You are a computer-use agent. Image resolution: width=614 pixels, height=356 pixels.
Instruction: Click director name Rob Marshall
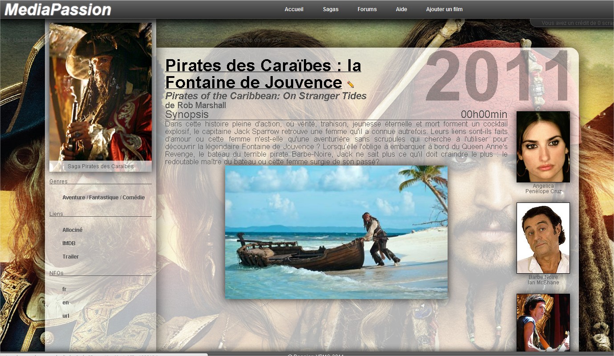coord(201,105)
